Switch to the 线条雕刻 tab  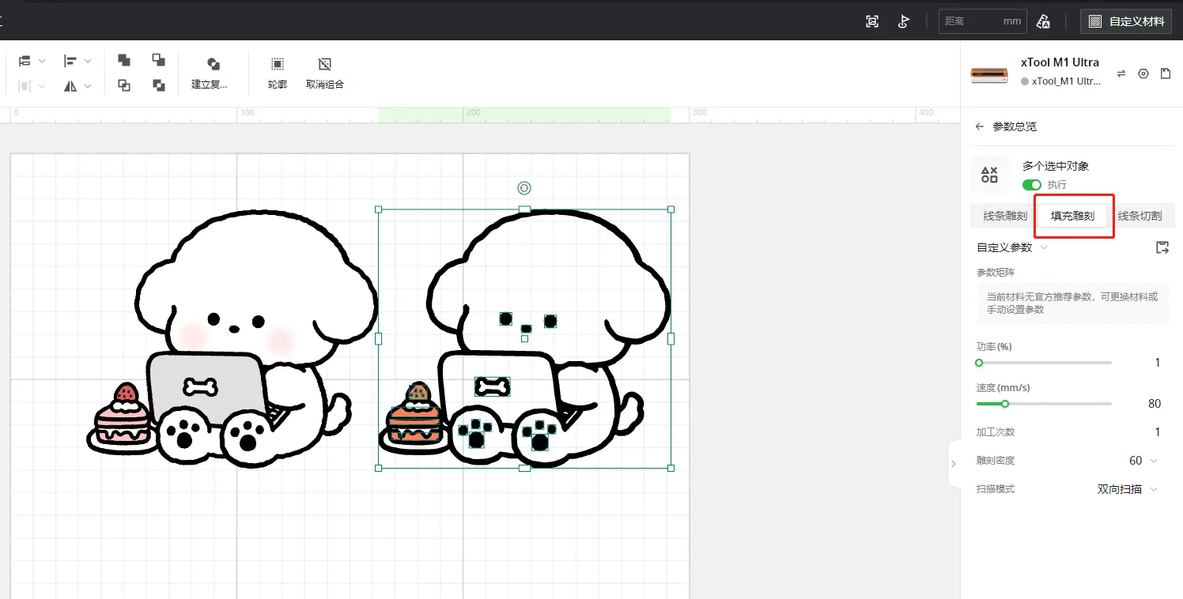coord(1005,216)
